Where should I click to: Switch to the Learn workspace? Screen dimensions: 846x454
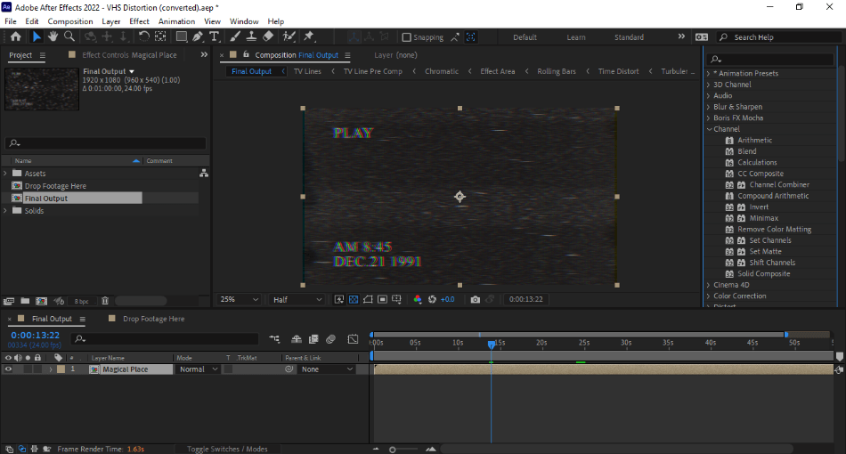575,37
